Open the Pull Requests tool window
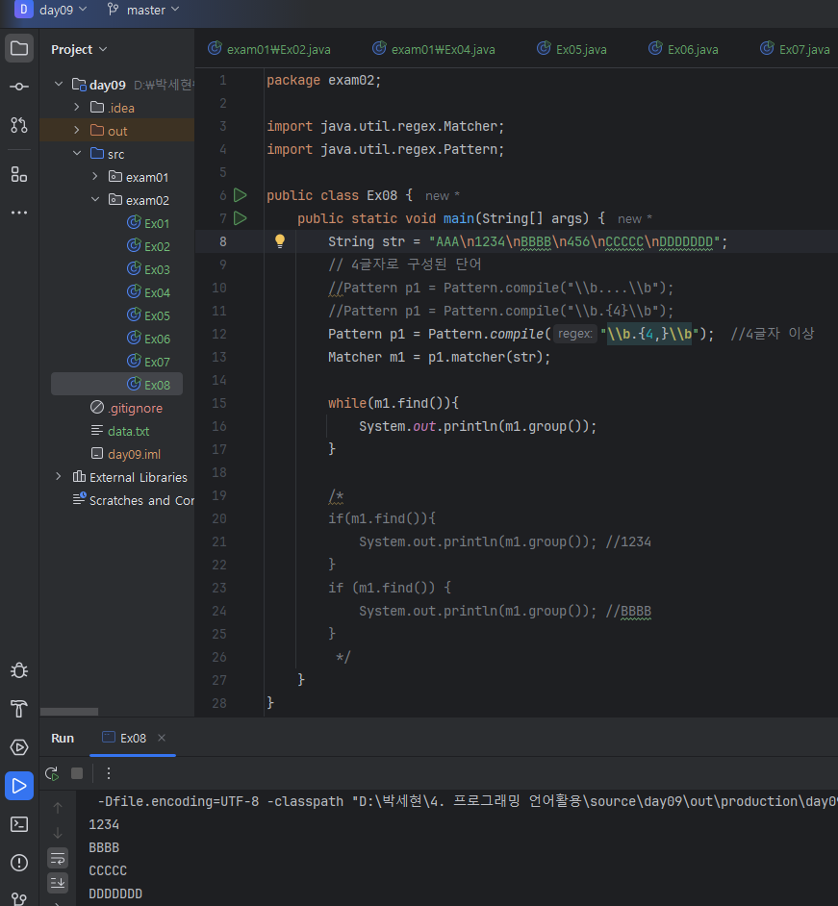838x906 pixels. pyautogui.click(x=19, y=125)
